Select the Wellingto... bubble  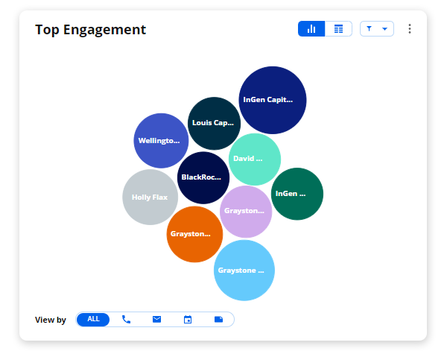click(161, 141)
